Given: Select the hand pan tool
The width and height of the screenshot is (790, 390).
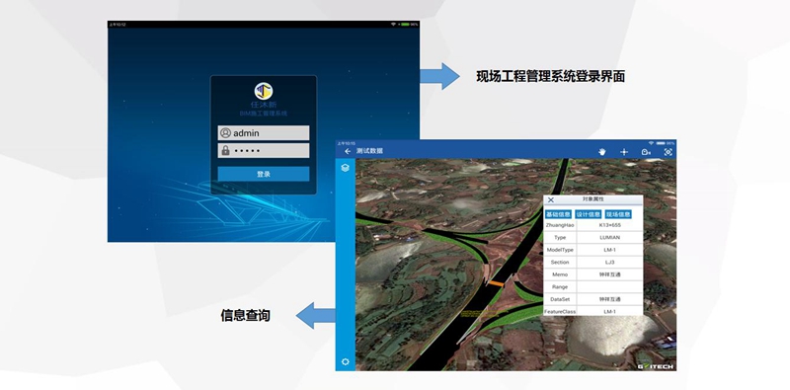Looking at the screenshot, I should 602,152.
